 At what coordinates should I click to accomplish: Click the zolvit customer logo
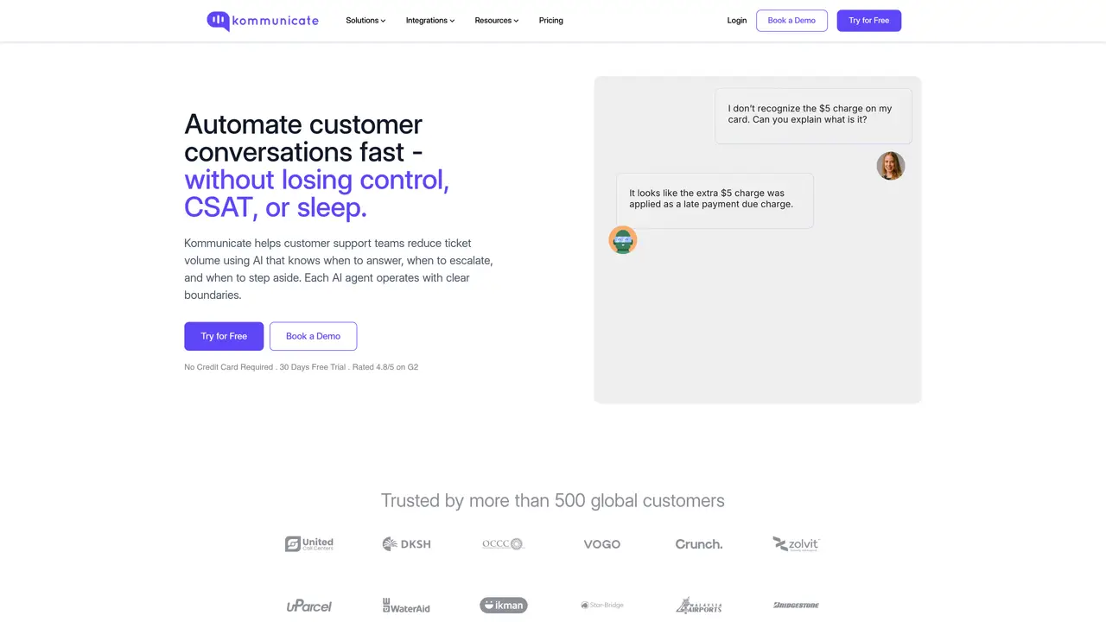[796, 543]
